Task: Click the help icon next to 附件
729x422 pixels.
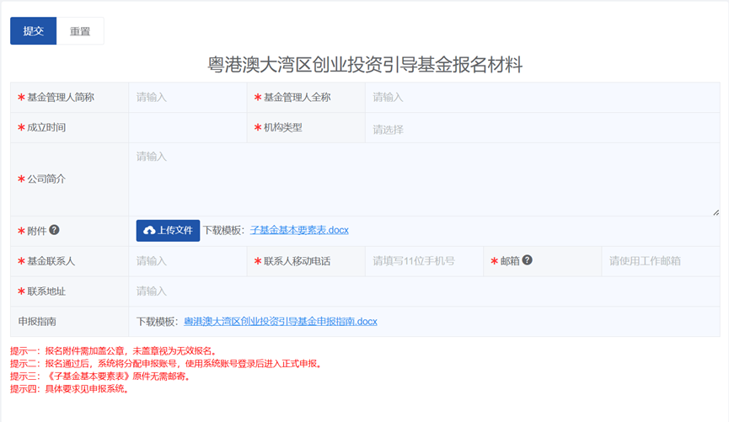Action: coord(55,230)
